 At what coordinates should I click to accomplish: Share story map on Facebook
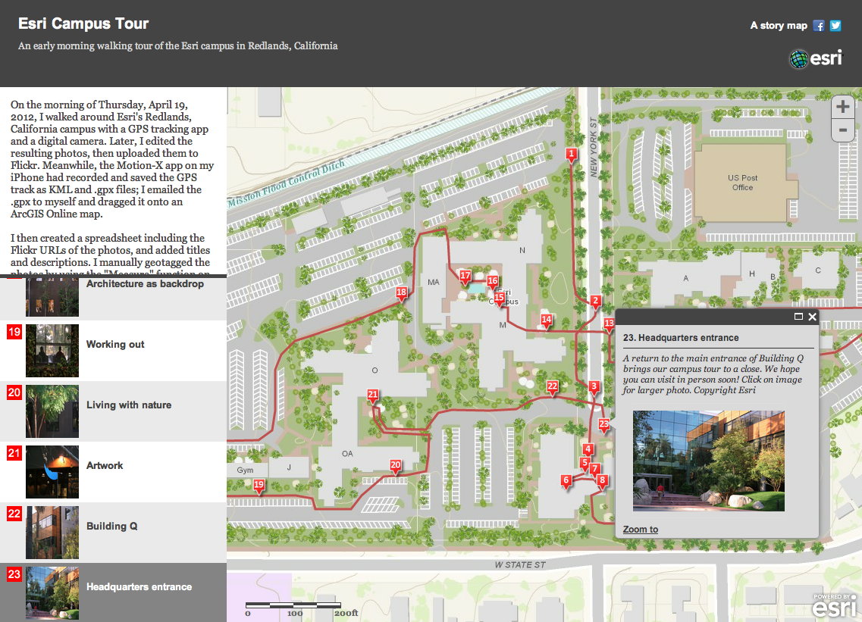tap(819, 26)
